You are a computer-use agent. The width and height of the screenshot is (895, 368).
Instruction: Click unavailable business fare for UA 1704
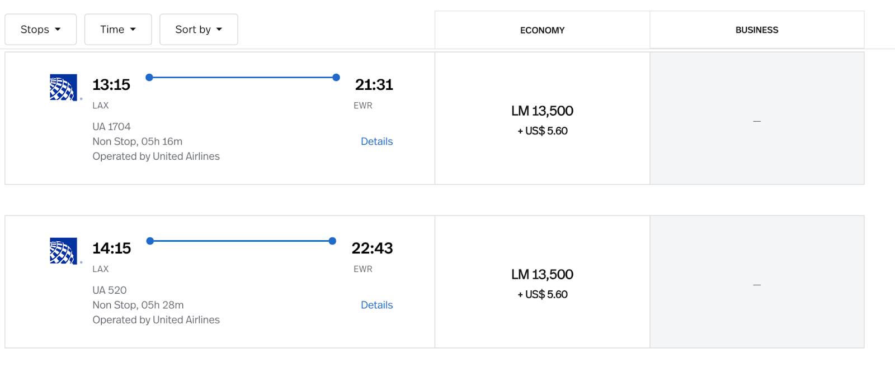coord(756,121)
